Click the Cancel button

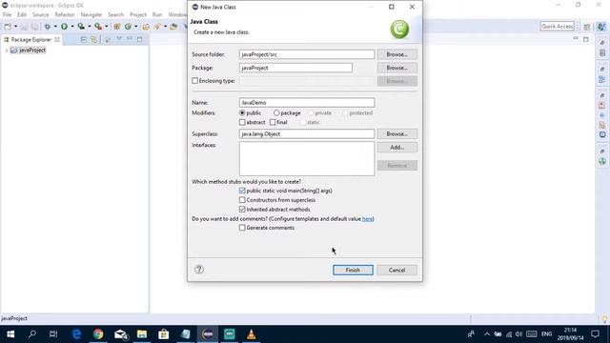396,270
